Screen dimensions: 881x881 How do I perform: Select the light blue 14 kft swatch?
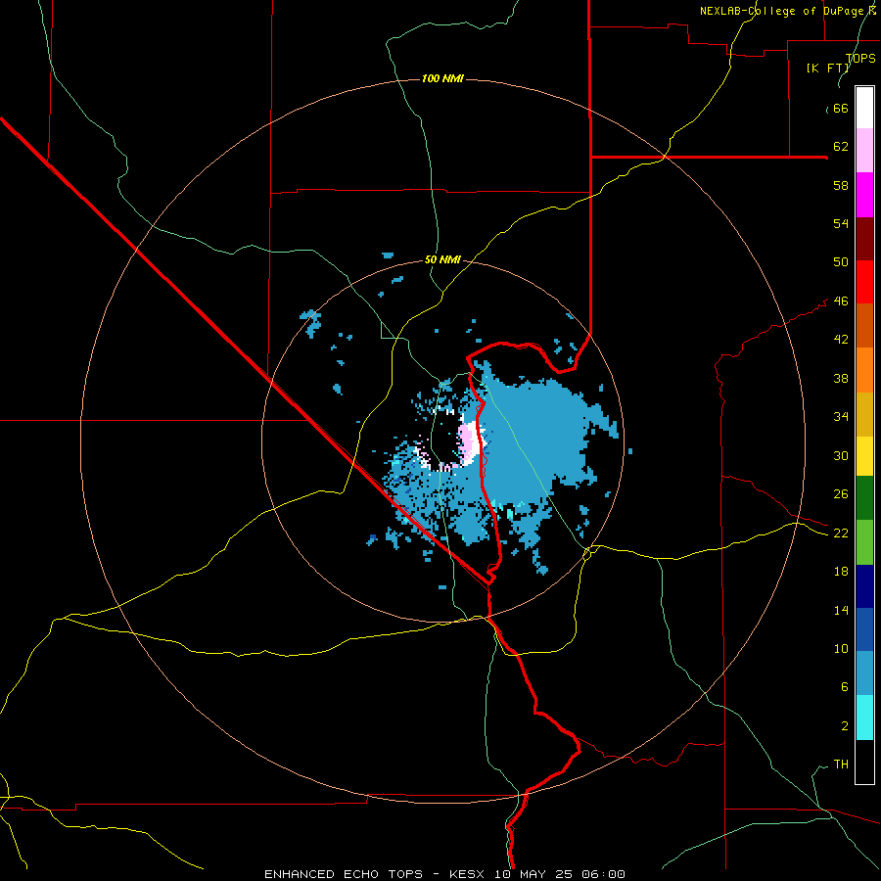864,673
